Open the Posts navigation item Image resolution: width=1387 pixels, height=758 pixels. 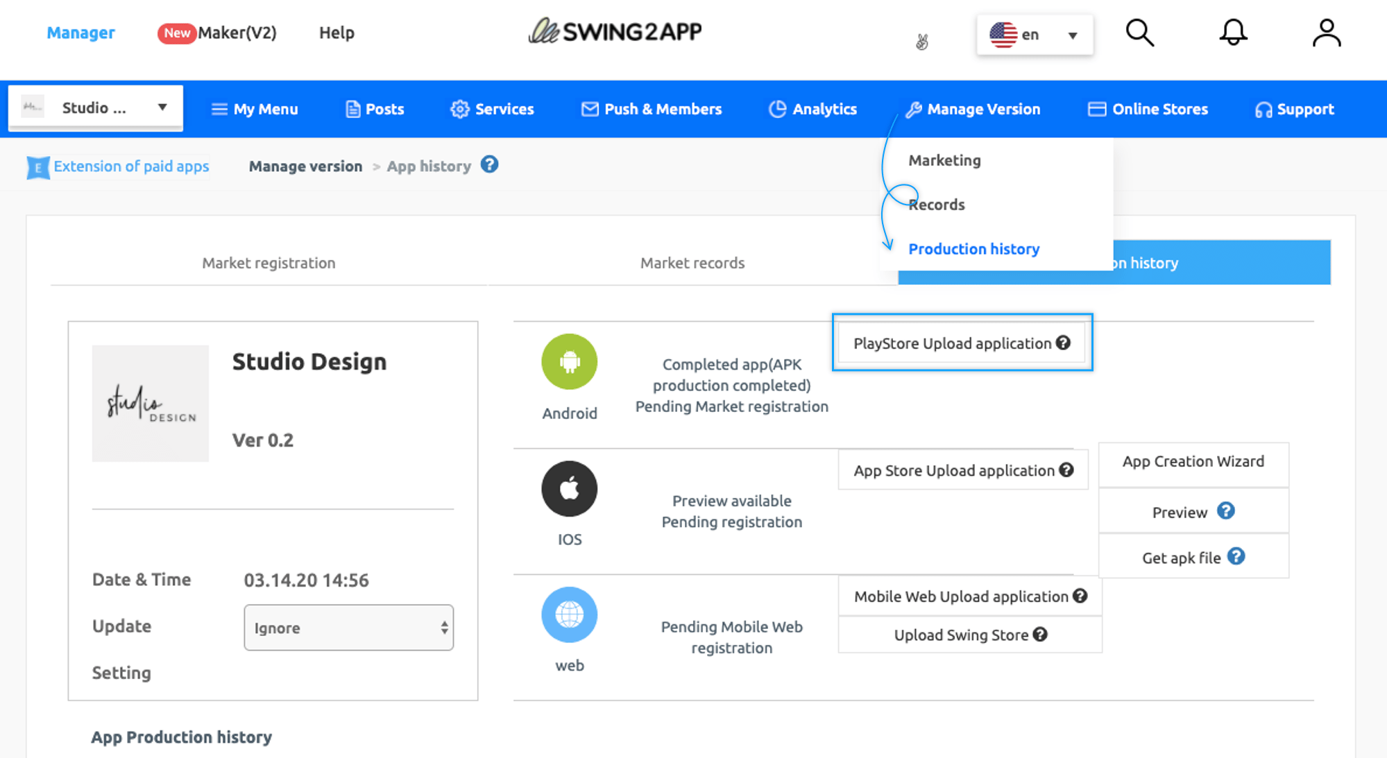(x=375, y=109)
